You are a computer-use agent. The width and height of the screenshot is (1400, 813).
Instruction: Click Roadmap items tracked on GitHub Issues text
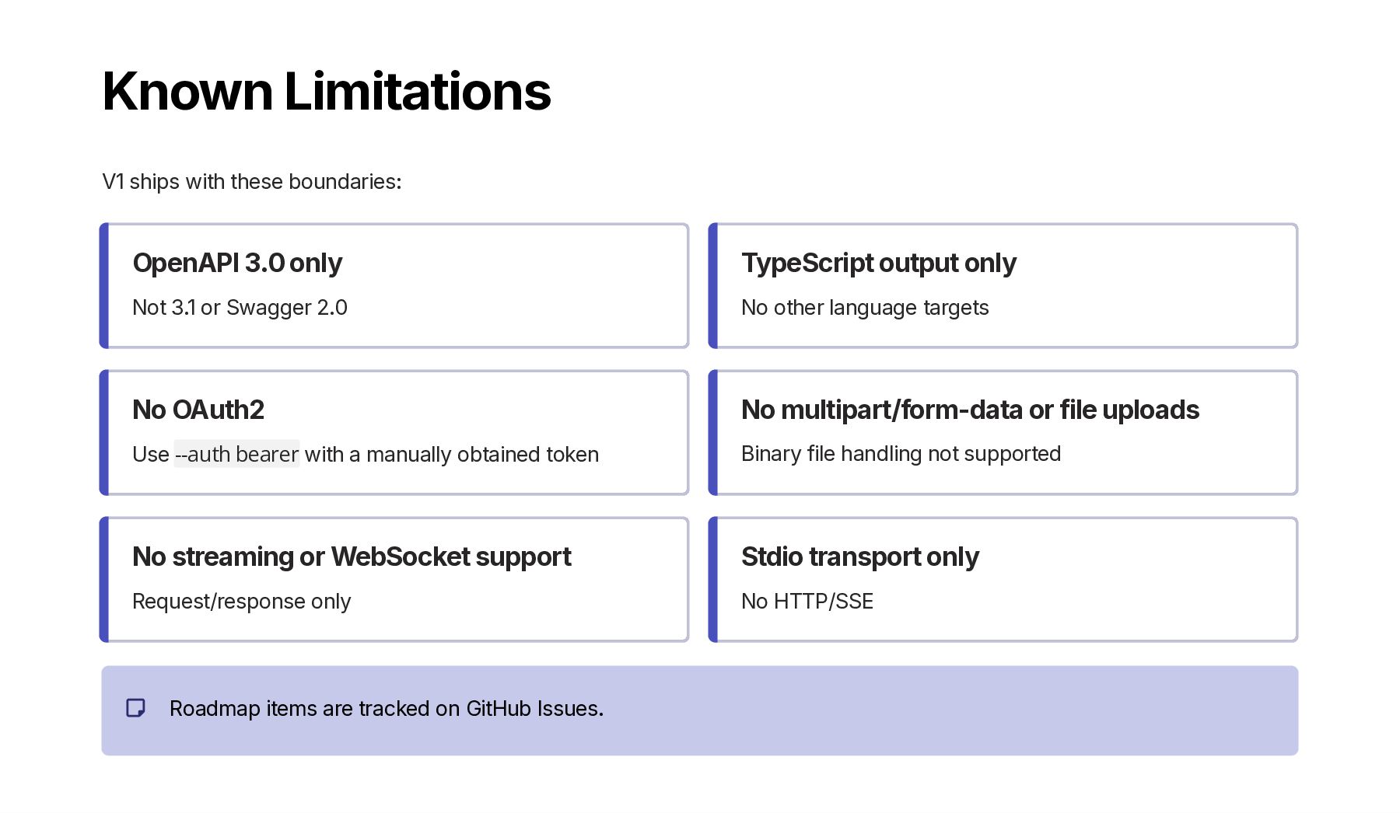click(387, 709)
